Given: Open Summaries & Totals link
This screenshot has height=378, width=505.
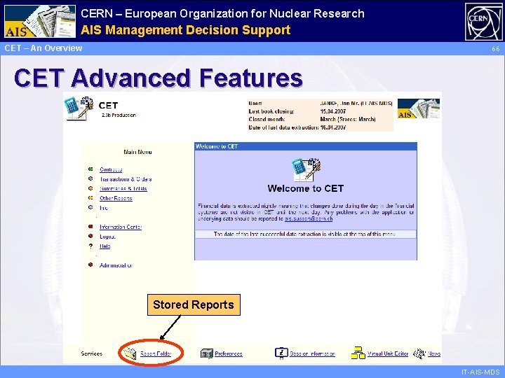Looking at the screenshot, I should pos(123,189).
